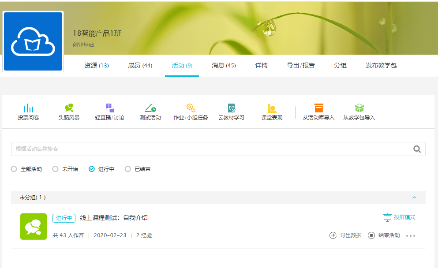Click the 结束活动 button

click(x=384, y=235)
